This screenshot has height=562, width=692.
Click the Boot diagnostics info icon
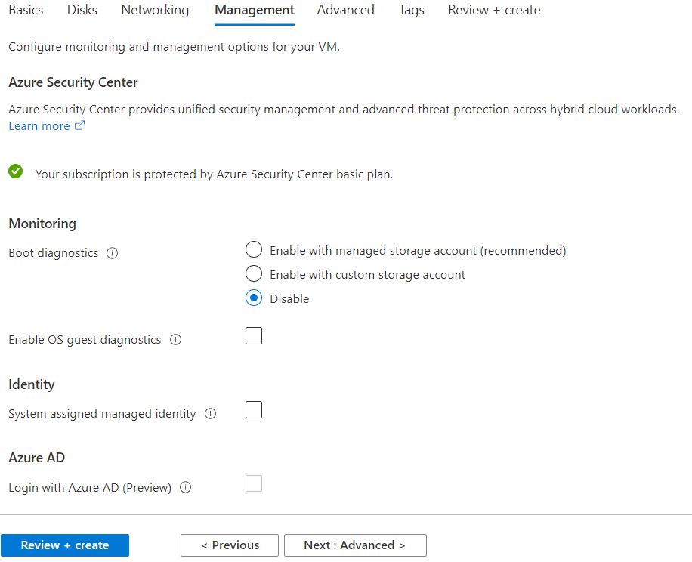(113, 254)
